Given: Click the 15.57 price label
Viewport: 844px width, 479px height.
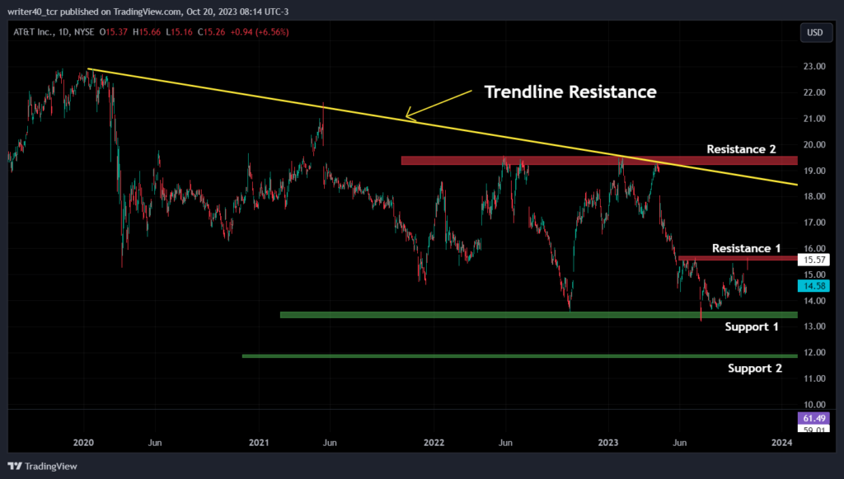Looking at the screenshot, I should [814, 260].
